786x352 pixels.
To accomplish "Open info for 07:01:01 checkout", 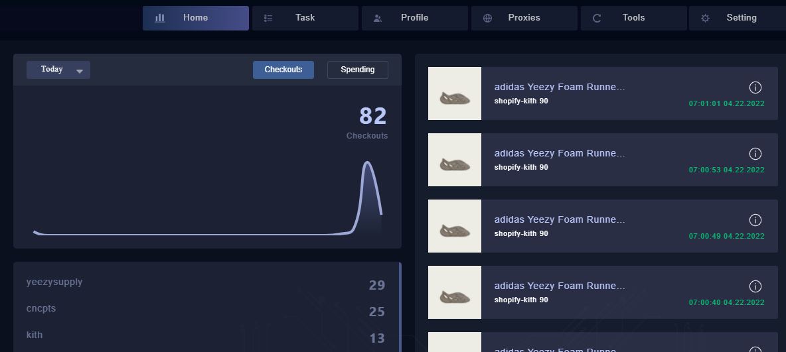I will pyautogui.click(x=755, y=87).
